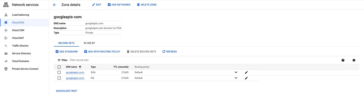Check the NS record row checkbox
The height and width of the screenshot is (95, 364).
coord(59,78)
